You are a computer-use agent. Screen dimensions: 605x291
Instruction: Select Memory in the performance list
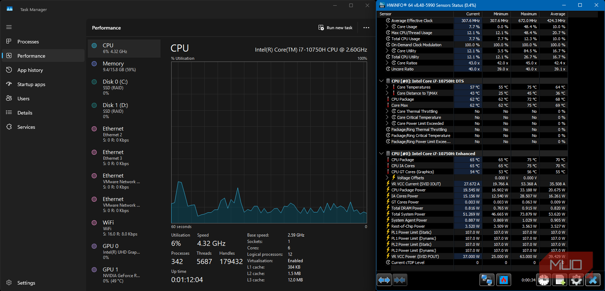pyautogui.click(x=124, y=66)
